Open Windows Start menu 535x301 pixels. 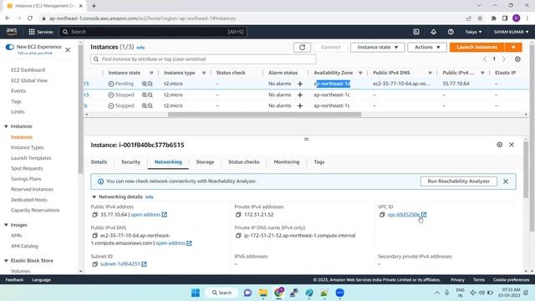(x=196, y=293)
